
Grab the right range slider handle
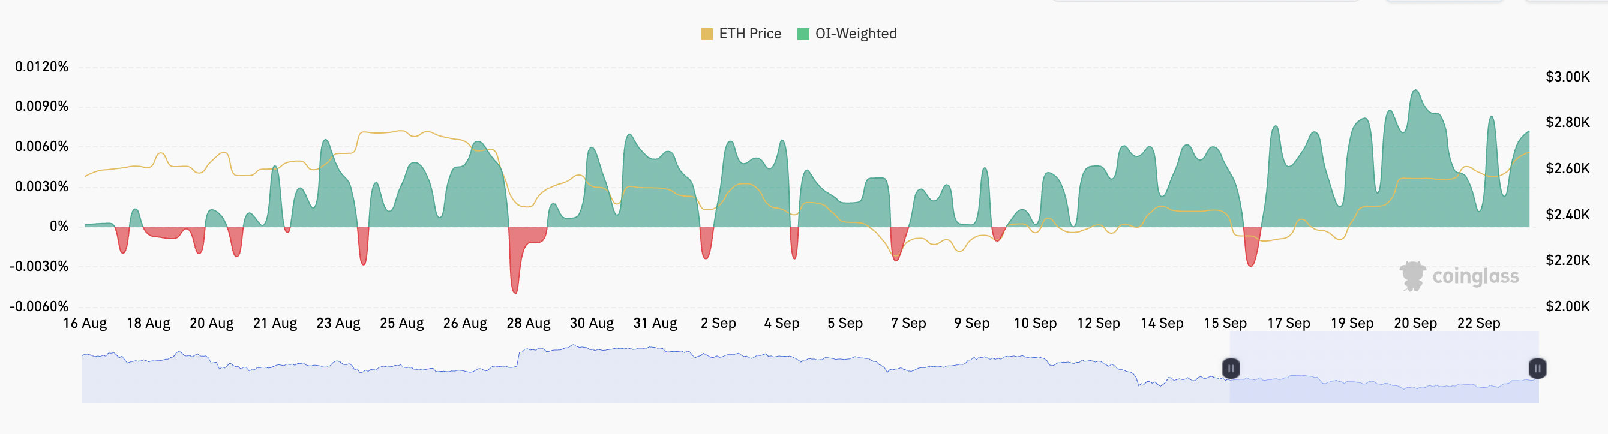(x=1537, y=369)
